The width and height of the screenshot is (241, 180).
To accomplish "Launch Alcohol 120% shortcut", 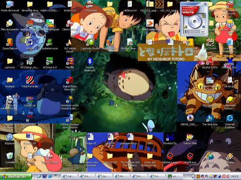I will tap(209, 62).
